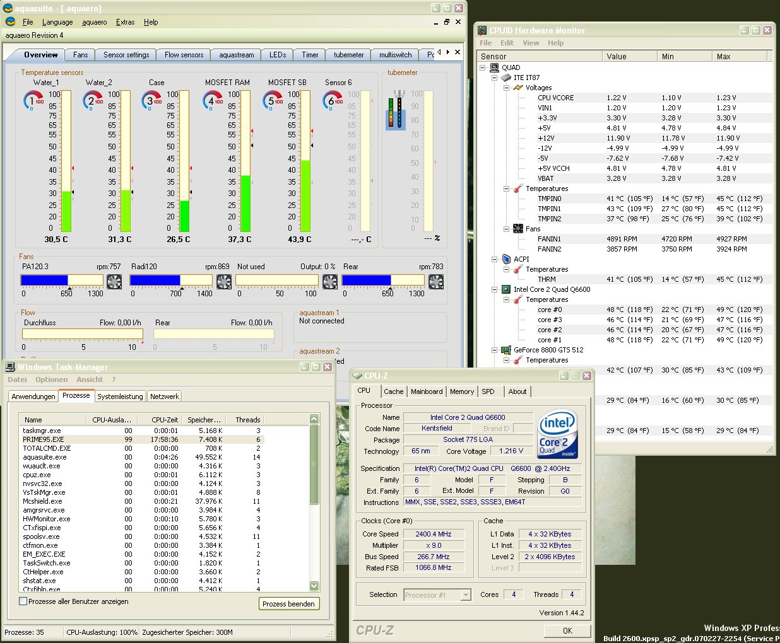Collapse the GeForce 8800 GTS 512 node
The image size is (780, 643).
tap(495, 350)
